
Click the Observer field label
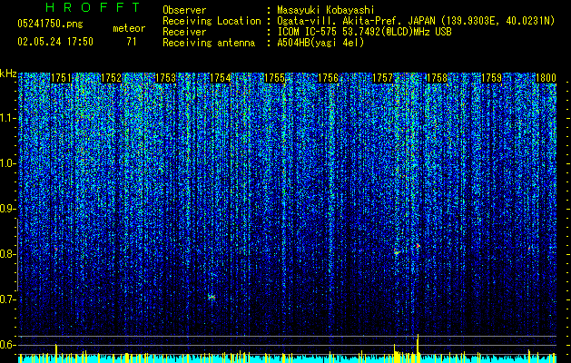184,10
